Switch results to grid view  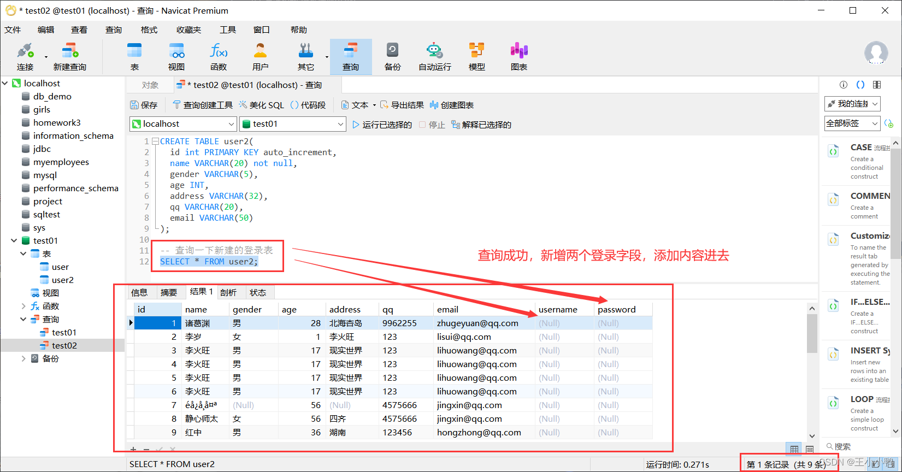pyautogui.click(x=794, y=449)
